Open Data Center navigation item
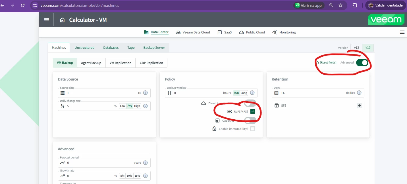 click(156, 32)
